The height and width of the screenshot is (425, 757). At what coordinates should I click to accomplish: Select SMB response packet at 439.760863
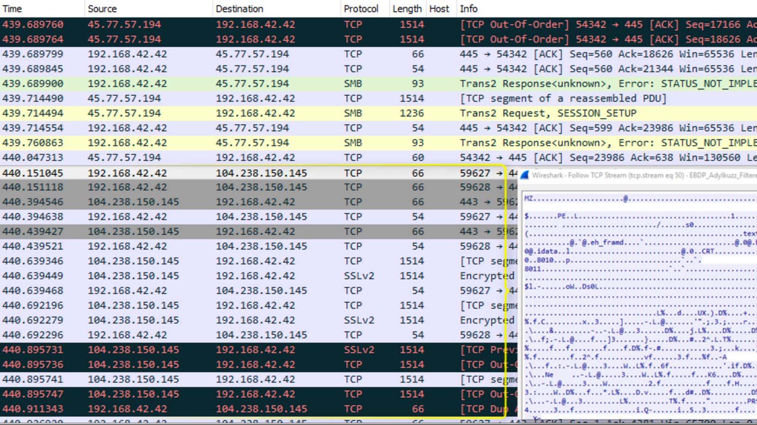click(x=378, y=143)
